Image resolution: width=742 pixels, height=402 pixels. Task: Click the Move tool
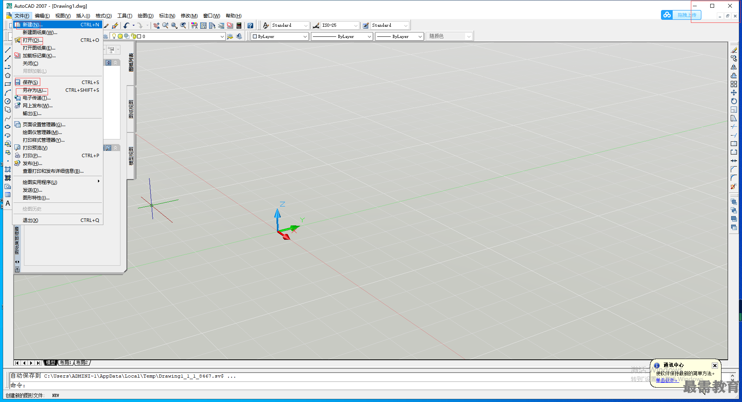734,93
